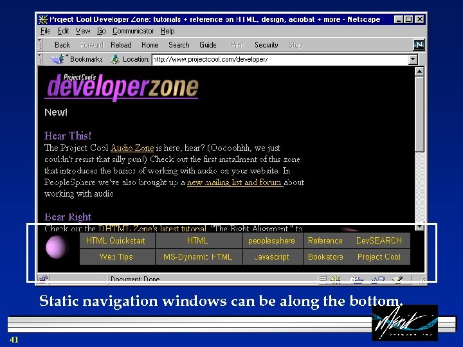The image size is (463, 347).
Task: Click the purple sphere in navigation frame
Action: [x=57, y=247]
